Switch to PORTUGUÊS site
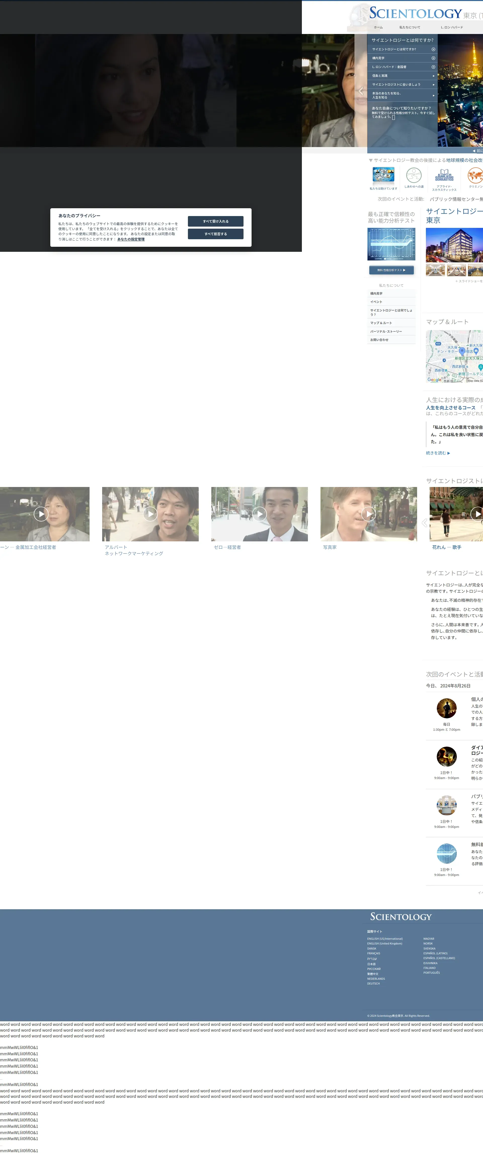483x1154 pixels. [431, 972]
